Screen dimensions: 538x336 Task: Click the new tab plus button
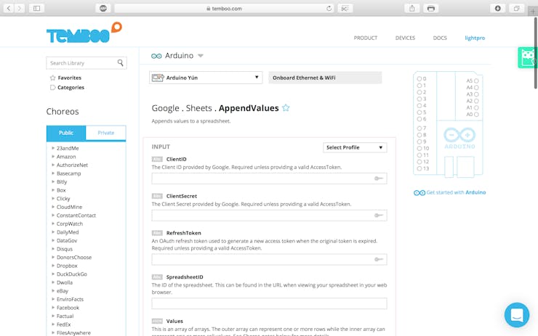coord(532,12)
